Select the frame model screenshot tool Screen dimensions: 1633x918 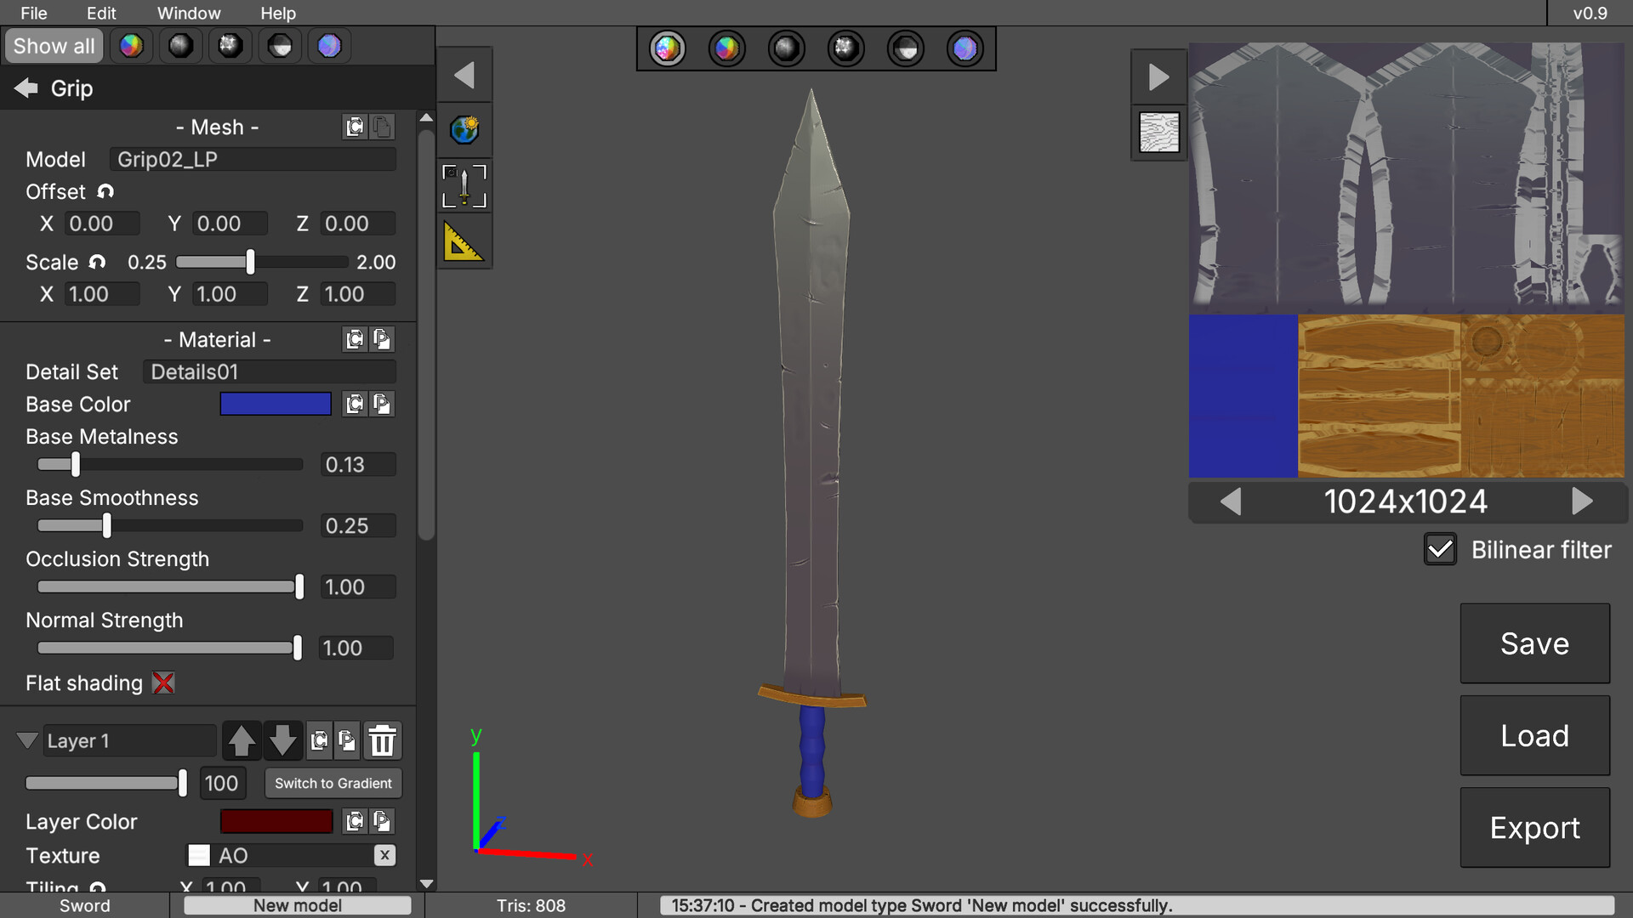[x=465, y=186]
